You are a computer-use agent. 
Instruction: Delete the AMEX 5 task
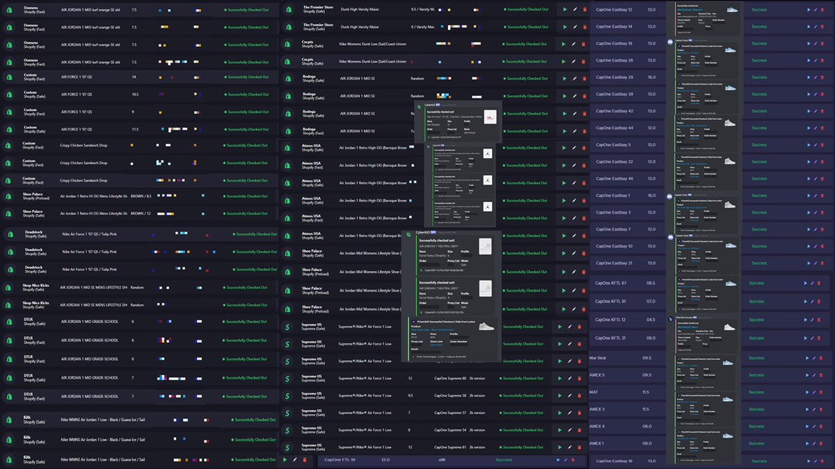pos(820,375)
